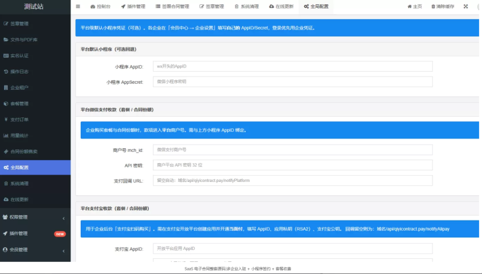The image size is (482, 274).
Task: Click the API 密钥: field label
Action: pyautogui.click(x=134, y=166)
